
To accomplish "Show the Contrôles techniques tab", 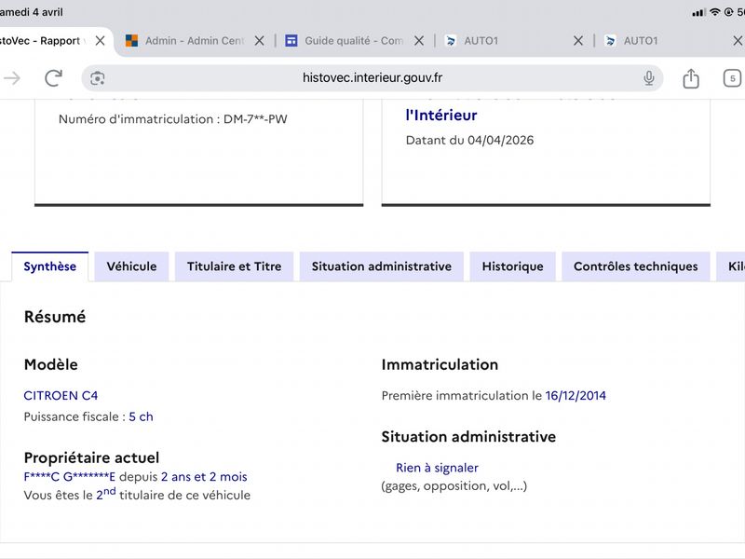I will (x=635, y=266).
